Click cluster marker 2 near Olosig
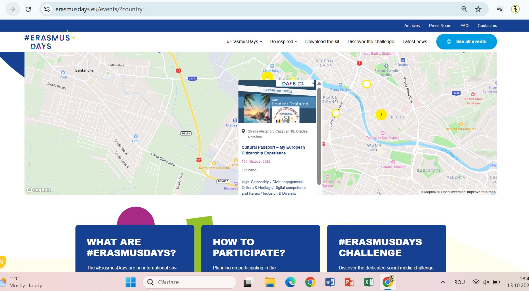This screenshot has width=529, height=291. point(381,115)
